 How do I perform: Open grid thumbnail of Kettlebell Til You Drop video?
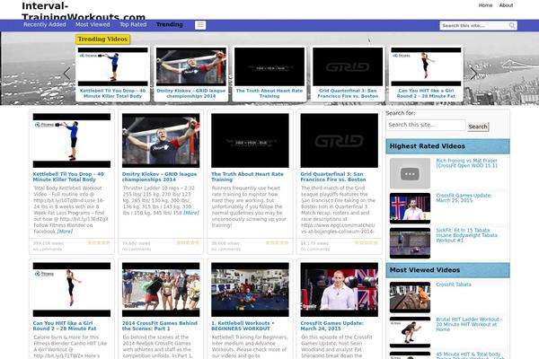[72, 141]
